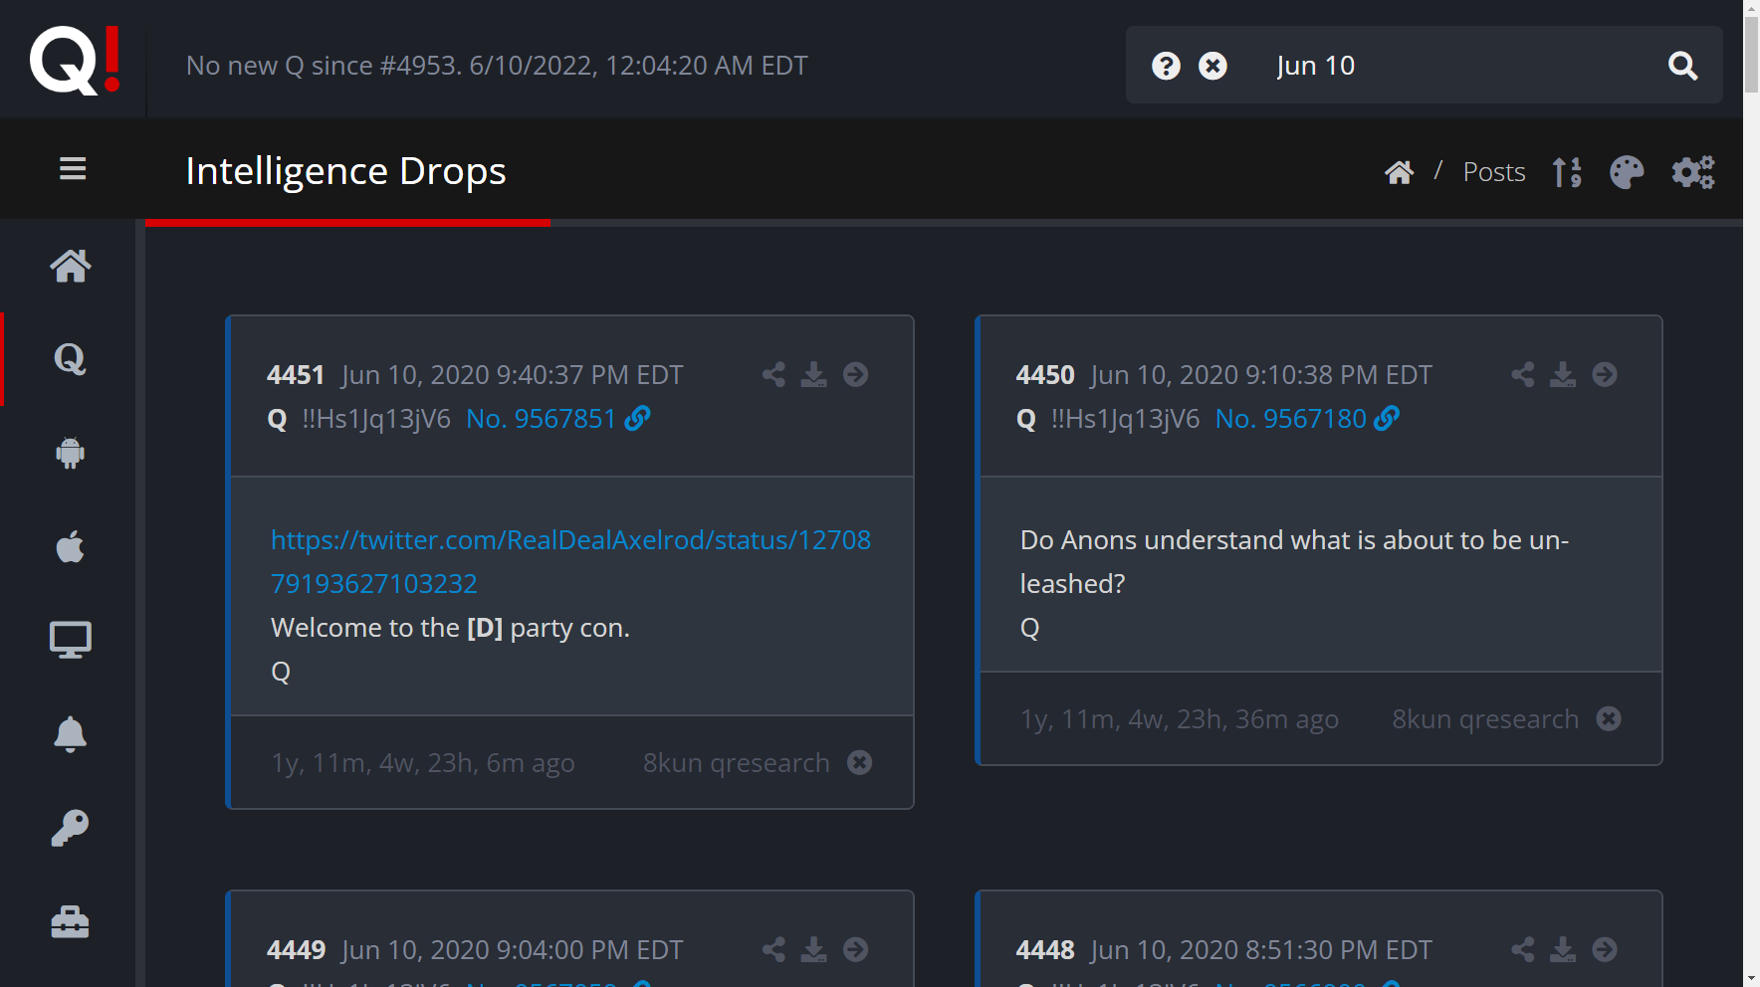Screen dimensions: 1760x987
Task: Click the search field containing Jun 10
Action: tap(1453, 66)
